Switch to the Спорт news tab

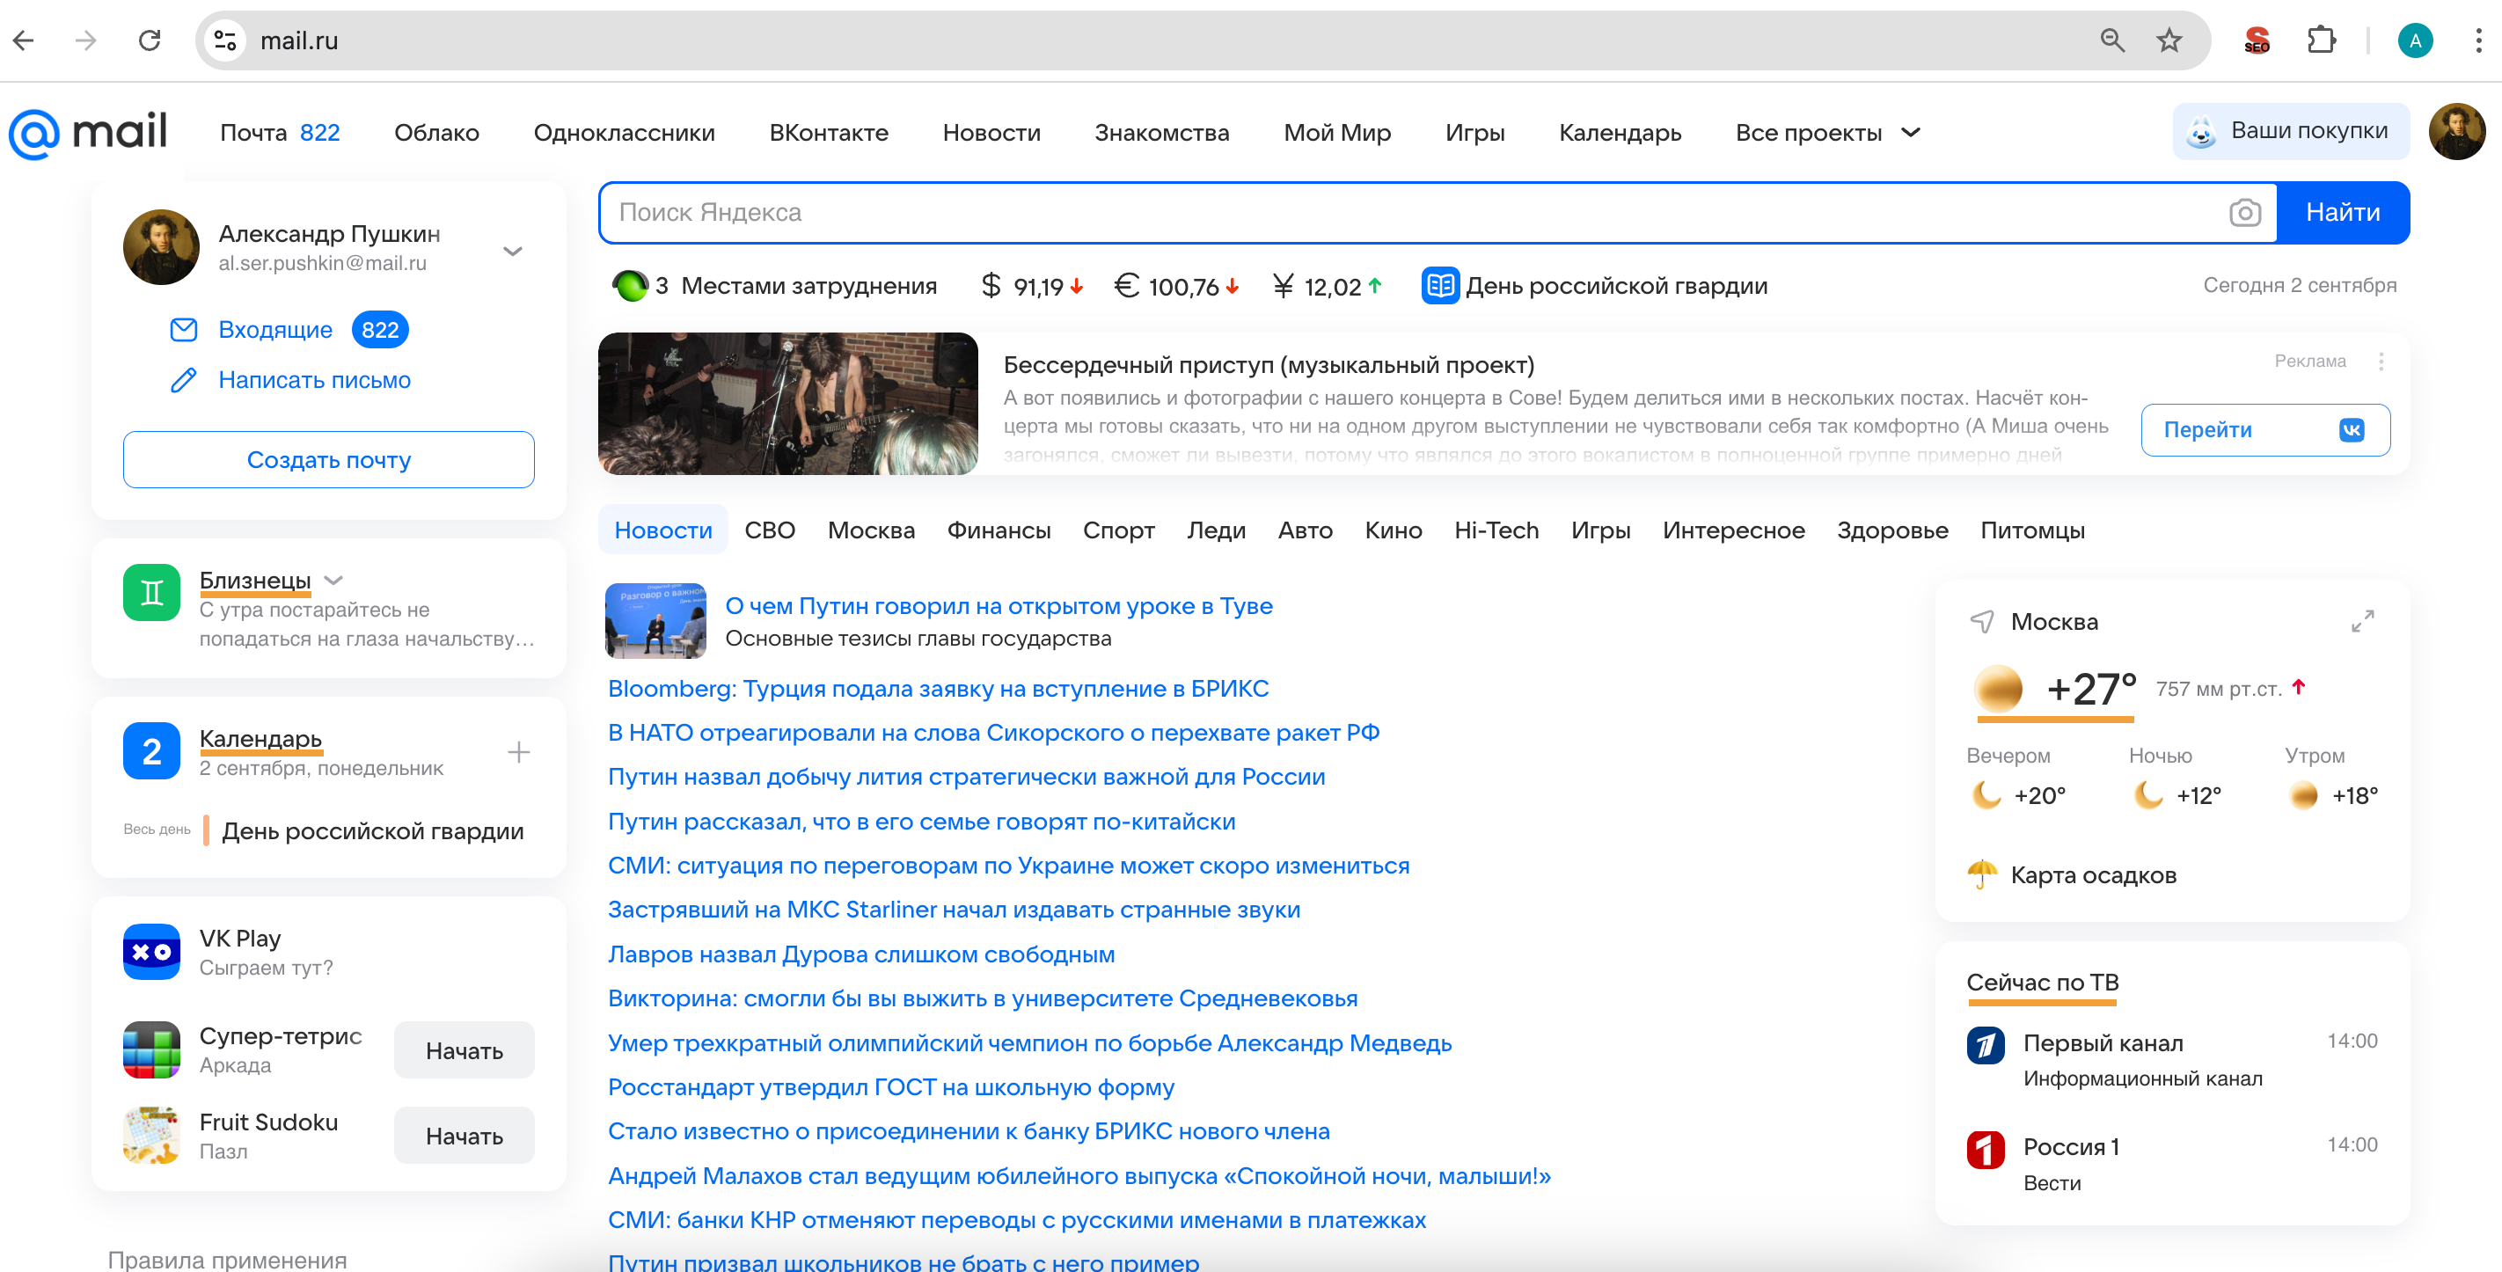(1118, 530)
